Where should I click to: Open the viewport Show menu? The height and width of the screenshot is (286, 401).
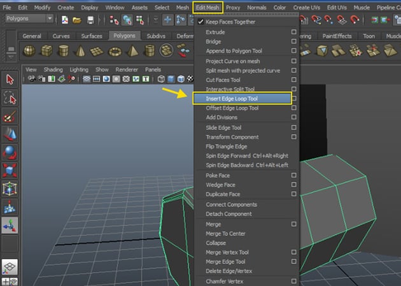pos(102,69)
